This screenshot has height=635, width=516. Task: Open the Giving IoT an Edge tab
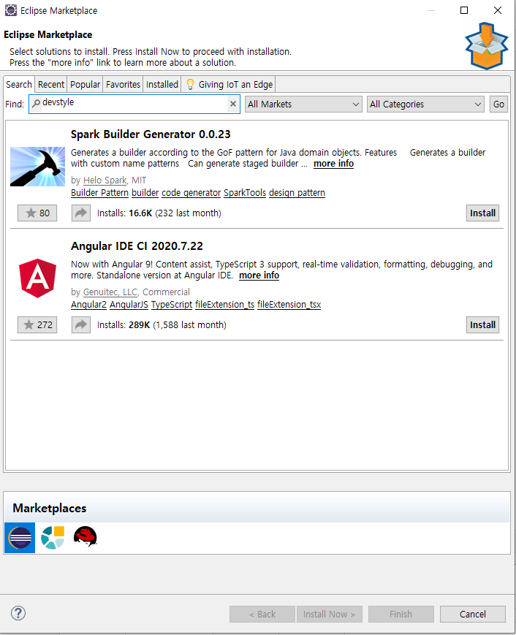[x=229, y=84]
